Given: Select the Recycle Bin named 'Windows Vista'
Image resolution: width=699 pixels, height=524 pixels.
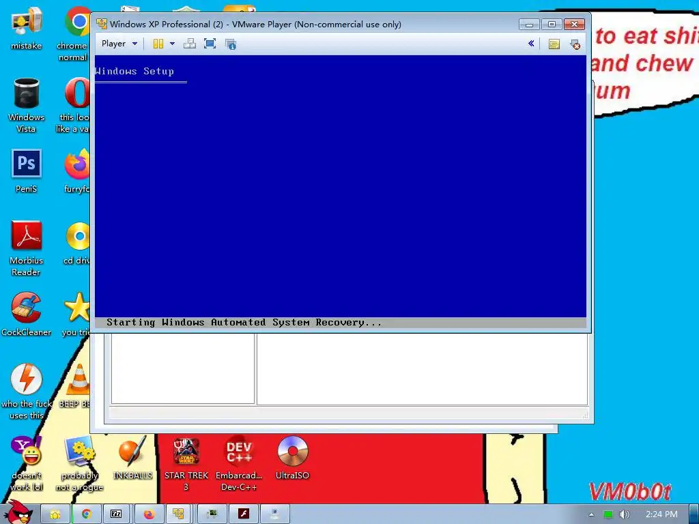Looking at the screenshot, I should 27,106.
